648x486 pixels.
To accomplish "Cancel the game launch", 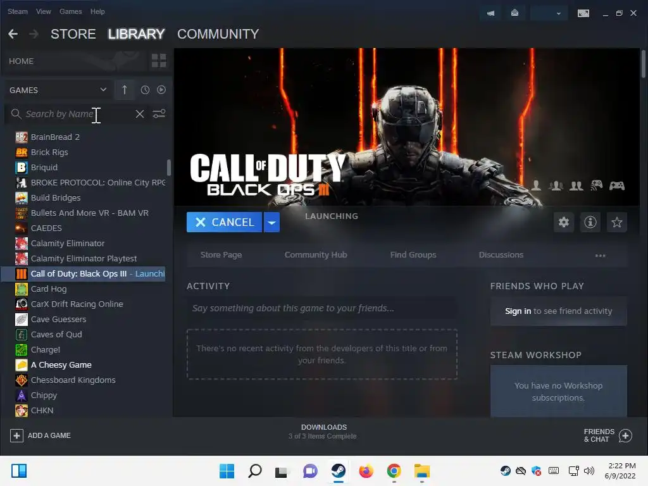I will [x=225, y=222].
